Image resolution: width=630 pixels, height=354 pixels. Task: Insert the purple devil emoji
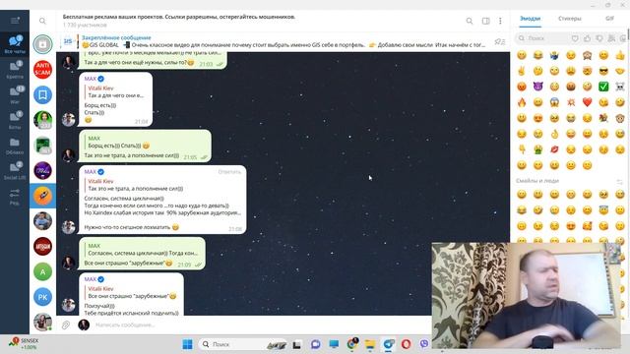[538, 87]
